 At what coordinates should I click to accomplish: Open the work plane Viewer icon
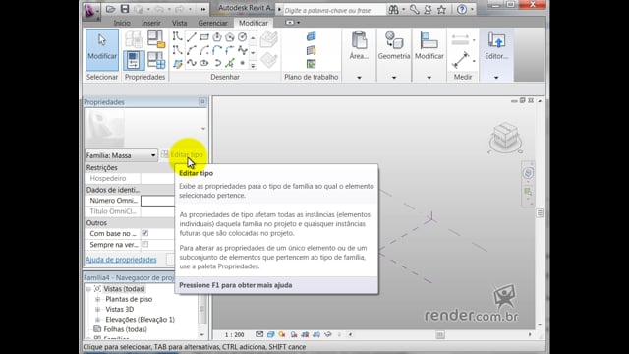311,63
